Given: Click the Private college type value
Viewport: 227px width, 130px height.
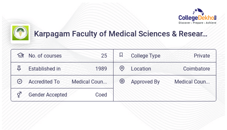Looking at the screenshot, I should 202,56.
